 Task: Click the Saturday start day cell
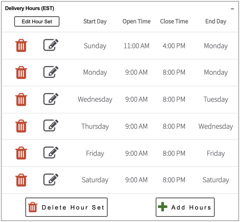click(95, 180)
